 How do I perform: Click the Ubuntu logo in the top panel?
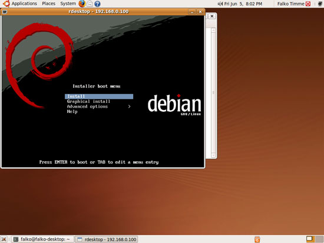tap(6, 4)
